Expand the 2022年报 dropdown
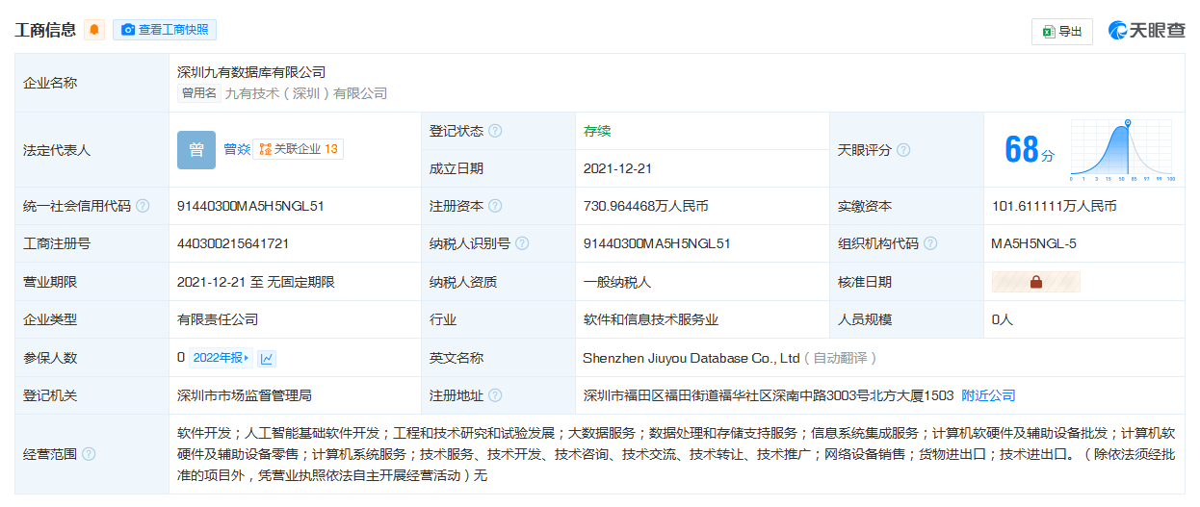Viewport: 1200px width, 507px height. click(221, 358)
